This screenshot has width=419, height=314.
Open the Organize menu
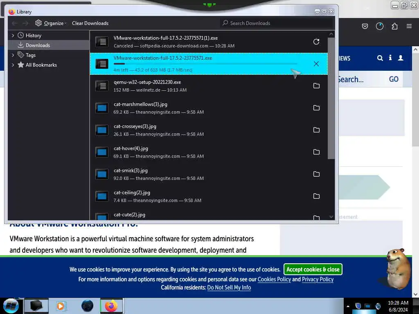coord(51,23)
